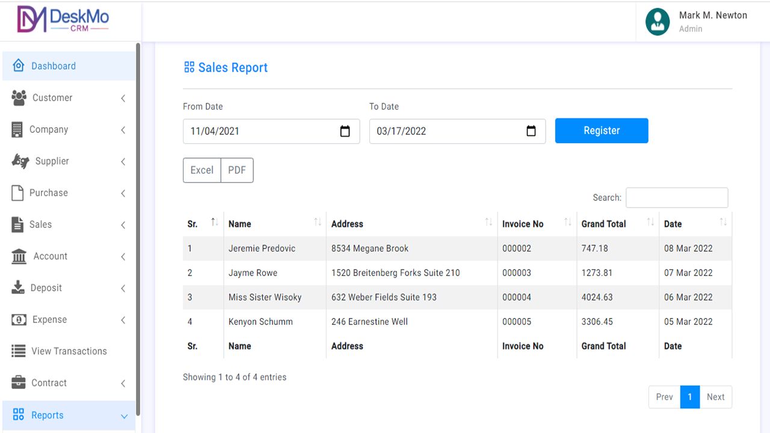This screenshot has width=770, height=433.
Task: Open the To Date calendar picker icon
Action: point(531,131)
